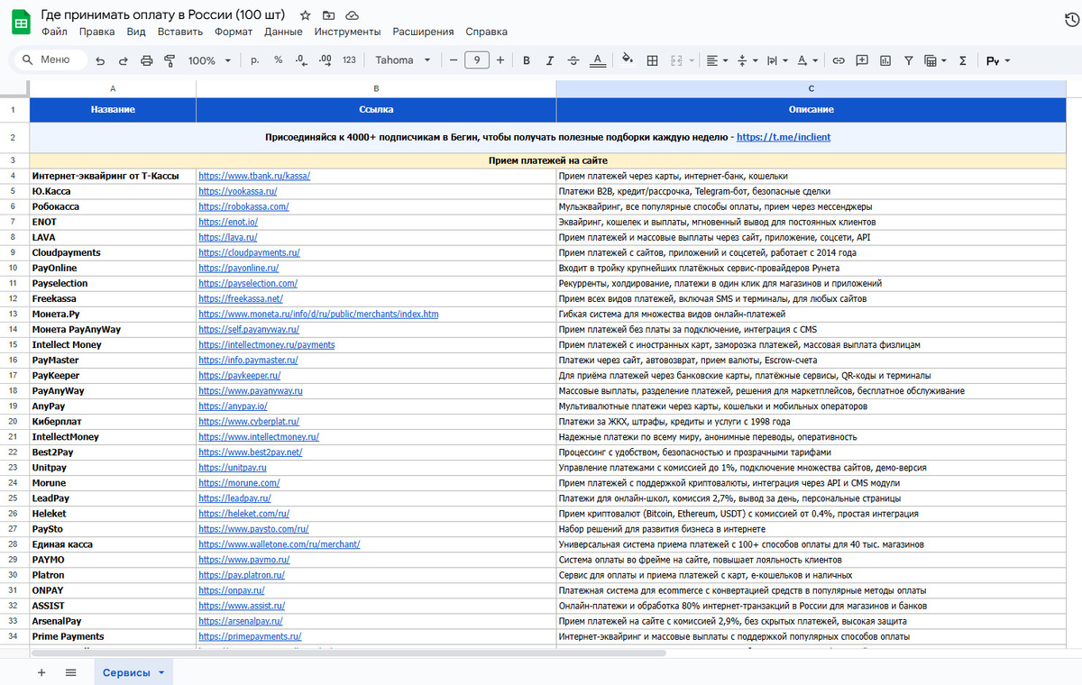Open the Формат menu
Image resolution: width=1082 pixels, height=685 pixels.
point(234,32)
